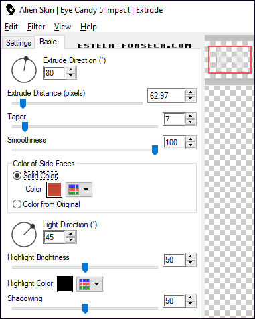Viewport: 255px width, 319px height.
Task: Expand the Highlight Color preset dropdown arrow
Action: point(96,284)
